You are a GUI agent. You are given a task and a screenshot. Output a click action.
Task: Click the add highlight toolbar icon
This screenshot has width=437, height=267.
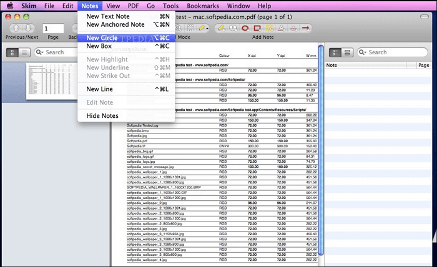pyautogui.click(x=270, y=28)
